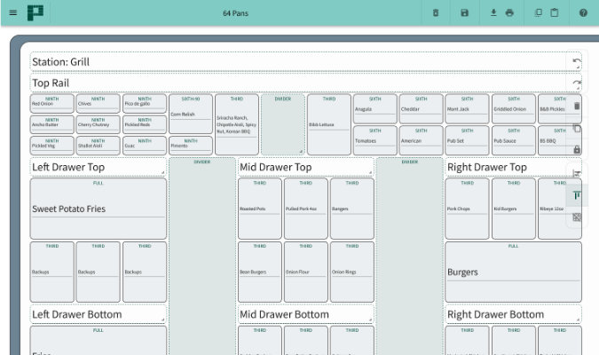
Task: Select the Sweet Potato Fries full pan
Action: pyautogui.click(x=98, y=209)
